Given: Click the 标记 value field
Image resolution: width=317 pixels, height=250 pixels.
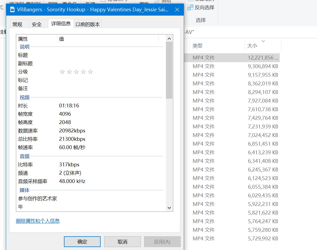Looking at the screenshot, I should coord(110,80).
